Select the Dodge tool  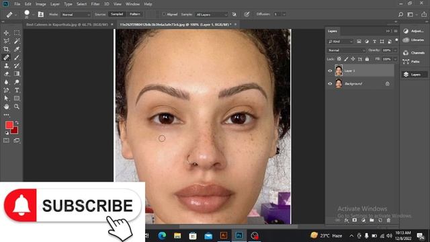click(17, 82)
